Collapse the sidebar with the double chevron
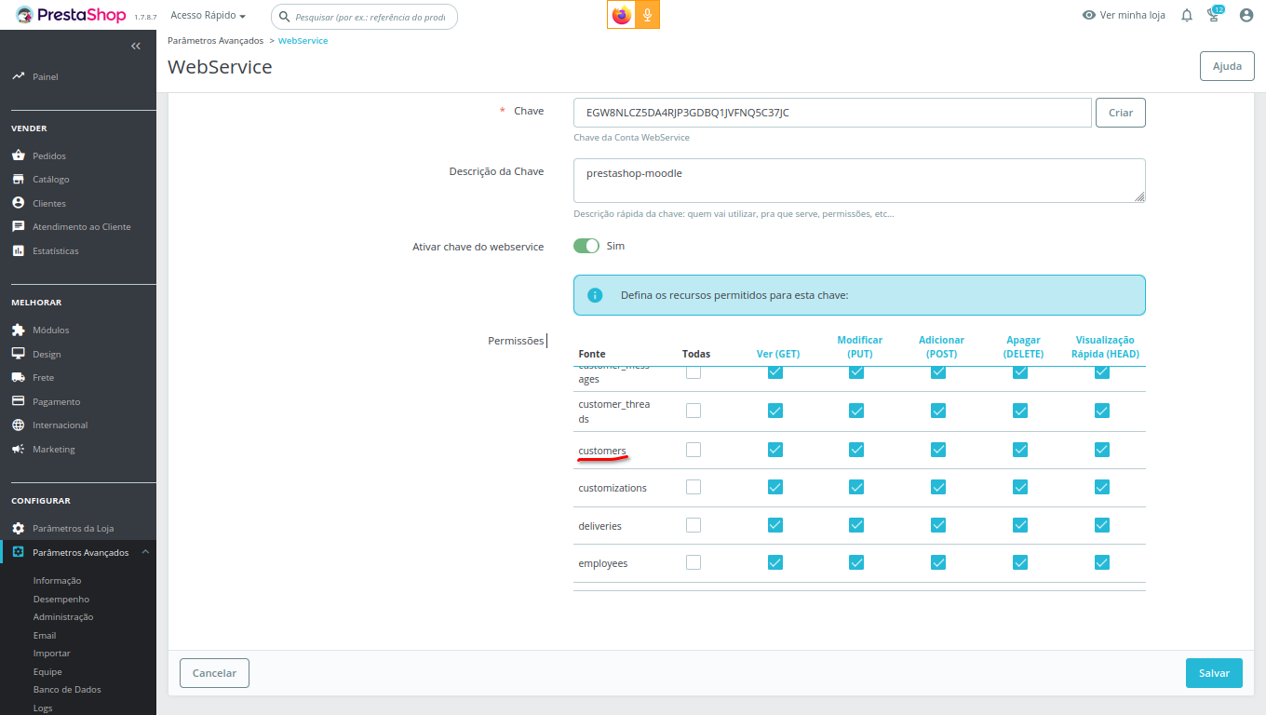Screen dimensions: 1266x715 tap(135, 45)
